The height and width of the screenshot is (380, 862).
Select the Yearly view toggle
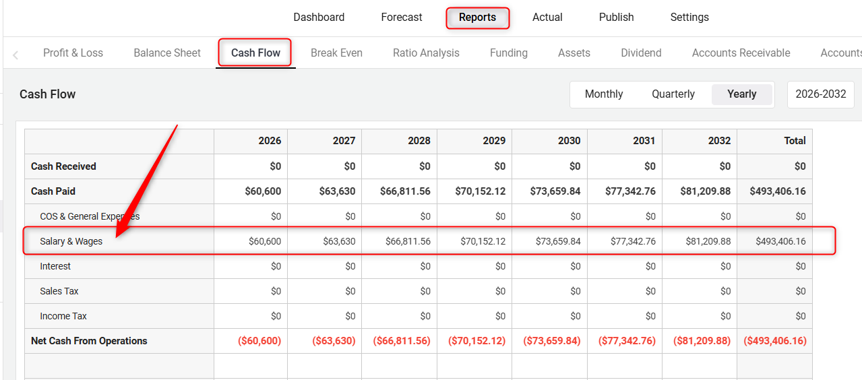click(x=742, y=94)
